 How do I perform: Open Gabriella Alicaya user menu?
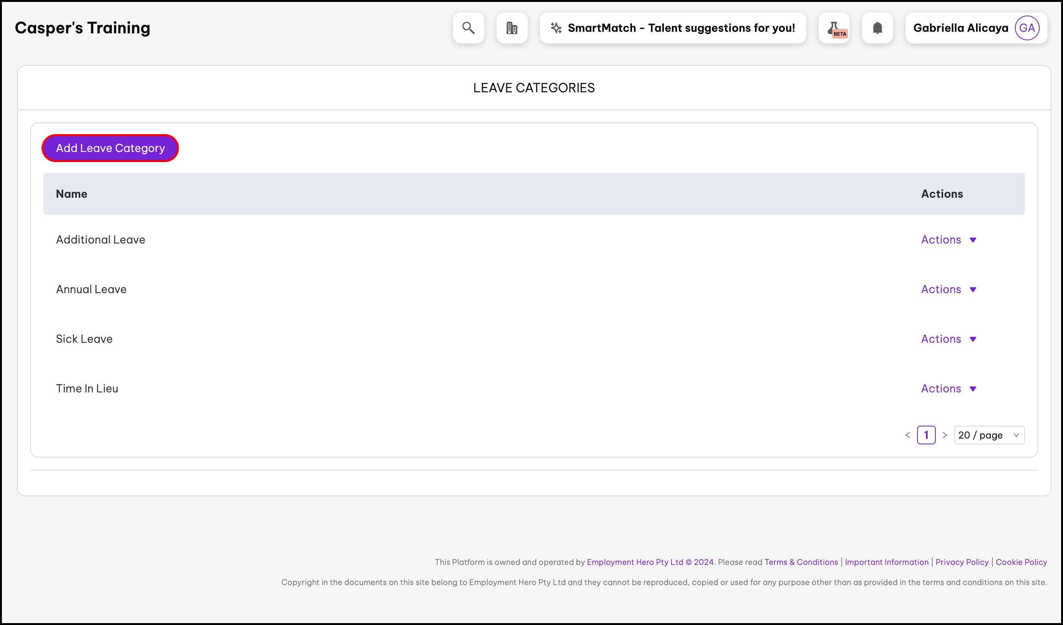(x=961, y=28)
